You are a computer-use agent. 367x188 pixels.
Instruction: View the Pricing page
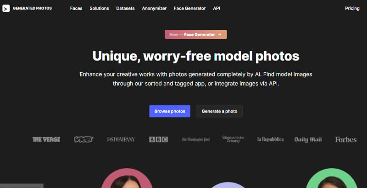click(352, 8)
